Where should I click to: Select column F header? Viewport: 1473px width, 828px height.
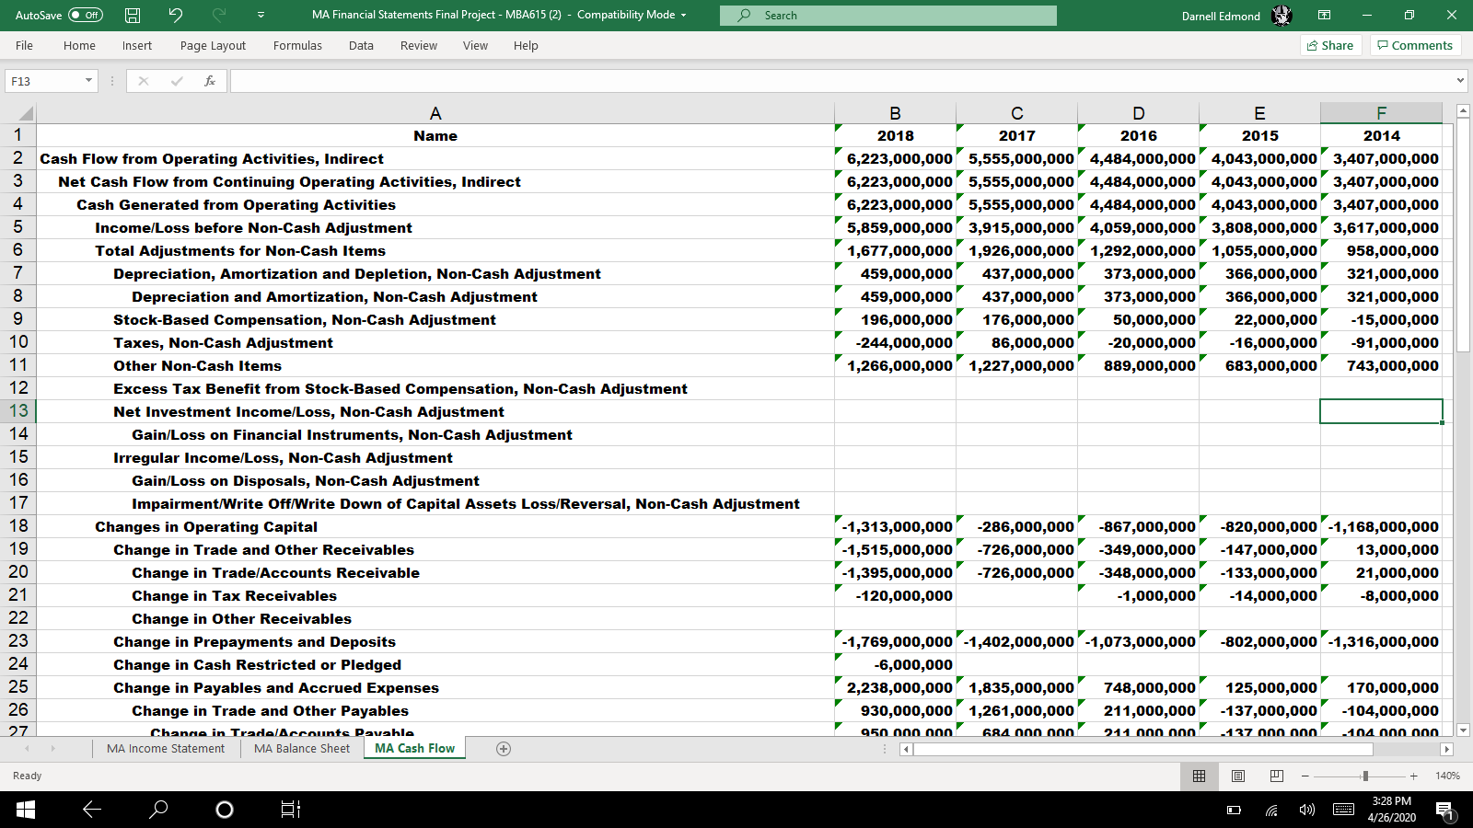coord(1381,113)
